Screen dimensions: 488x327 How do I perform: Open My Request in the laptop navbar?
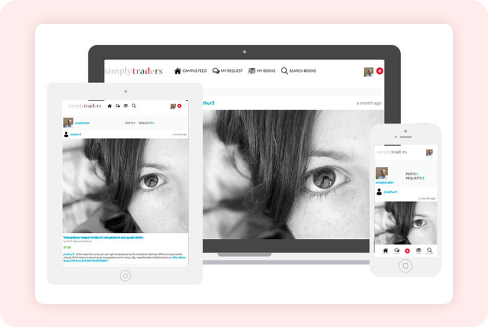tap(228, 71)
